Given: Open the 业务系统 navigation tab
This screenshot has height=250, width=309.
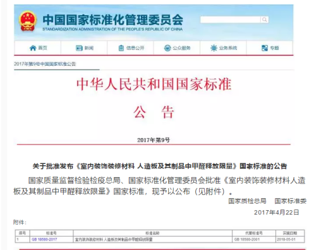Looking at the screenshot, I should point(223,48).
